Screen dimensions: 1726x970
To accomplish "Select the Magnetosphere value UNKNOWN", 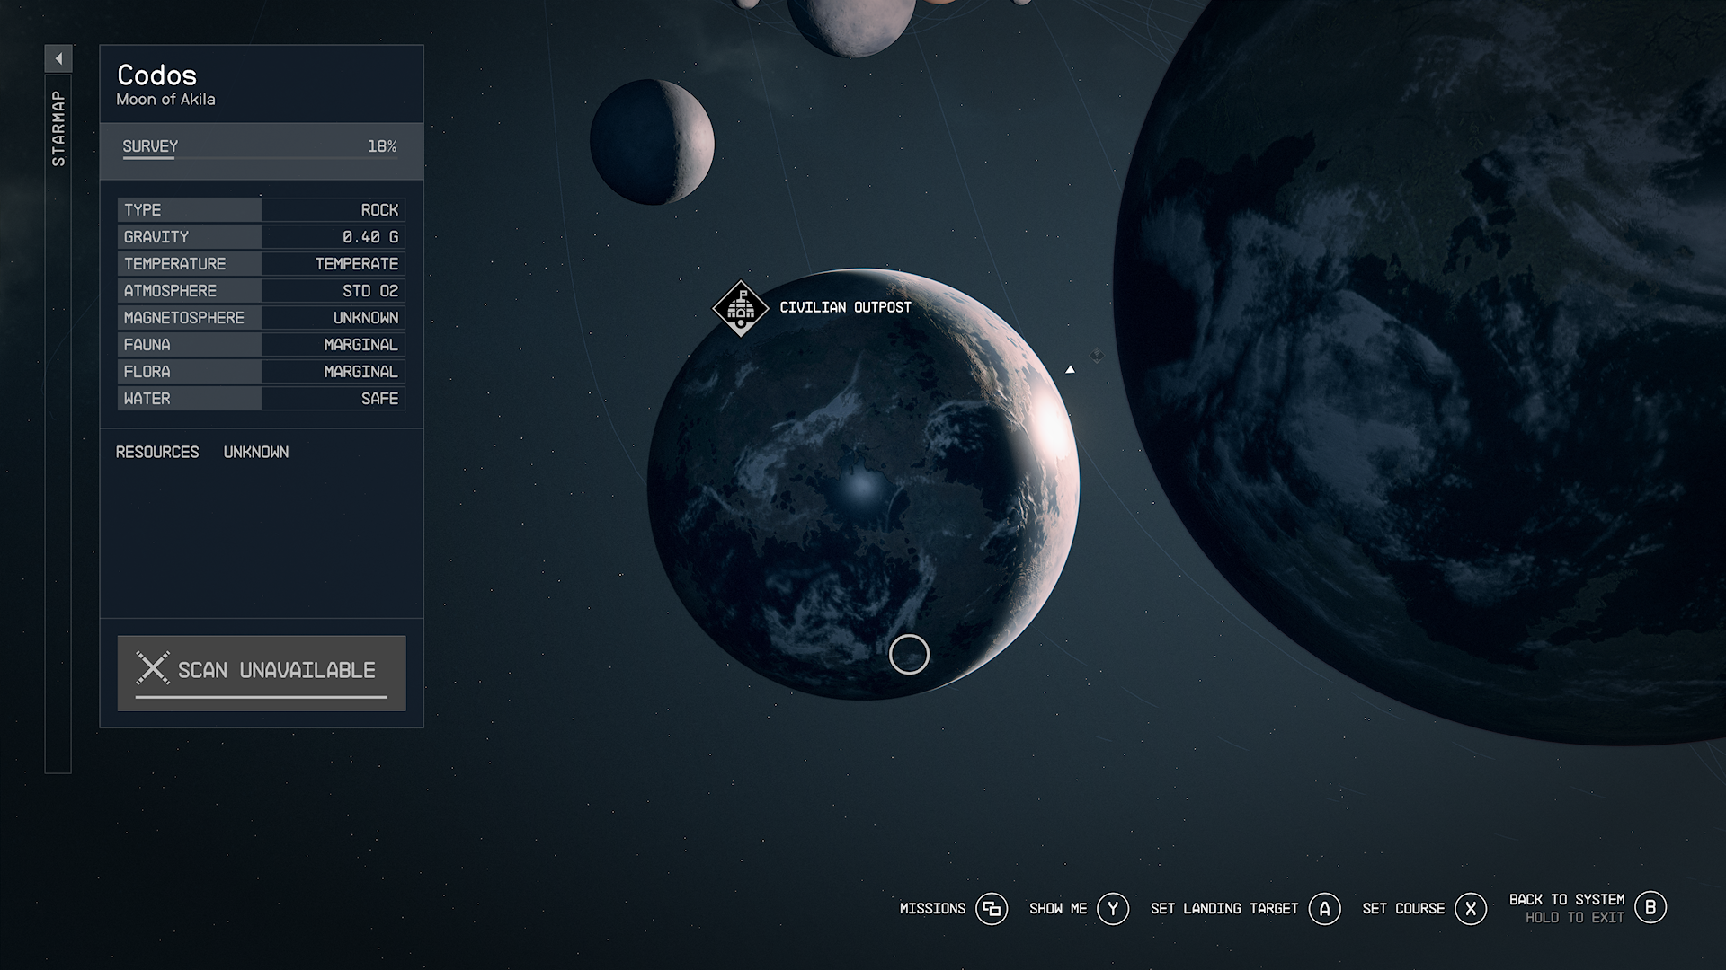I will click(x=366, y=318).
